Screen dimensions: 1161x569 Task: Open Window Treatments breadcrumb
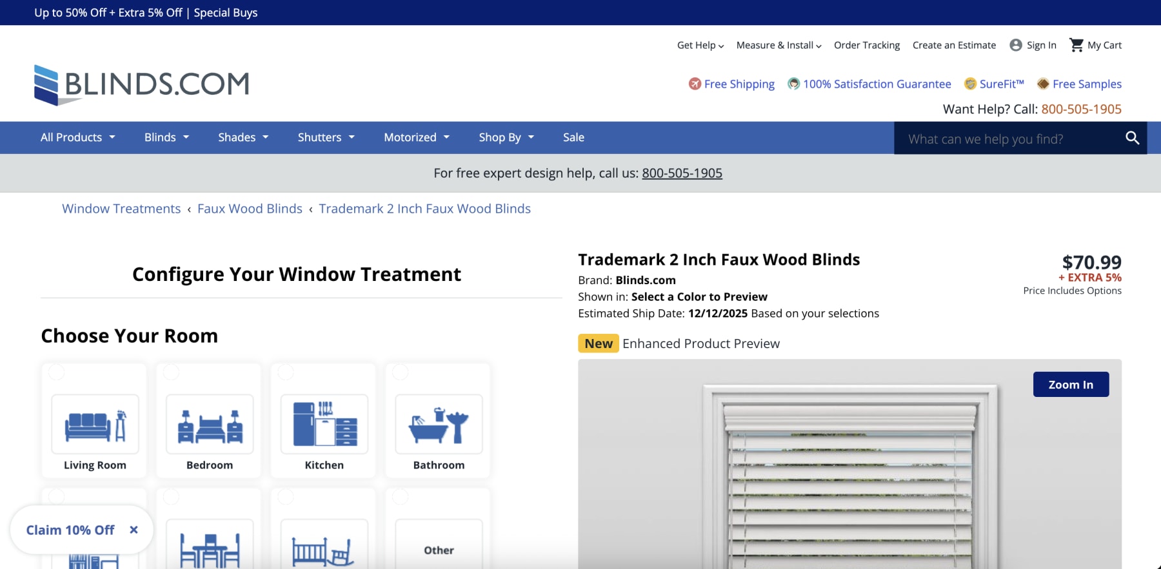tap(121, 209)
